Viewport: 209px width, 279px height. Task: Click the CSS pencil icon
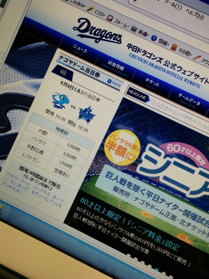click(91, 9)
